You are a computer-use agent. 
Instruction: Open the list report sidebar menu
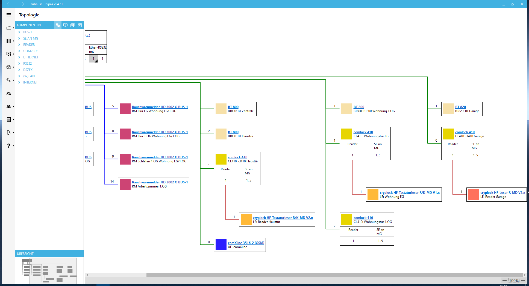click(x=9, y=120)
